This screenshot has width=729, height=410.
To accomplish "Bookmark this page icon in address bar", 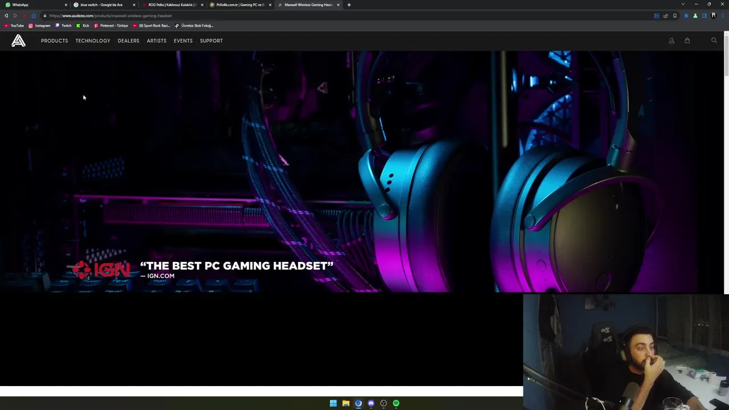I will click(x=675, y=15).
